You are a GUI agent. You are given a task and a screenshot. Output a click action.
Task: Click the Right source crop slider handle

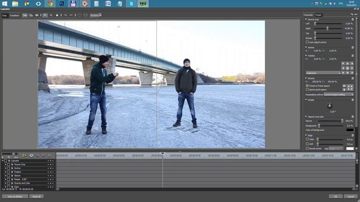click(327, 29)
